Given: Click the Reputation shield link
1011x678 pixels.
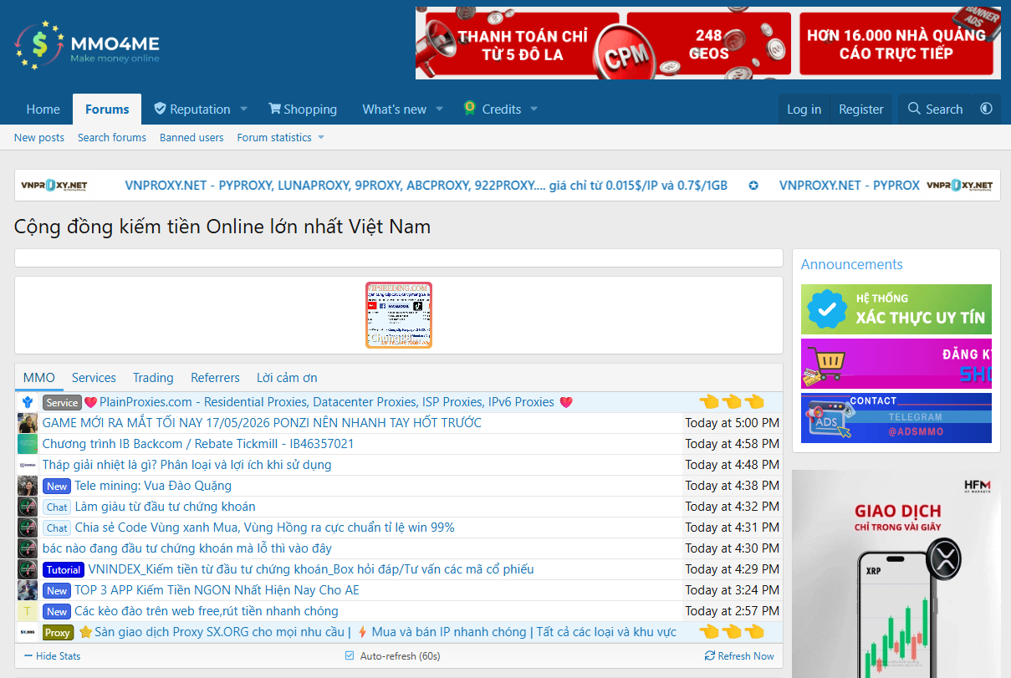Looking at the screenshot, I should pyautogui.click(x=191, y=109).
